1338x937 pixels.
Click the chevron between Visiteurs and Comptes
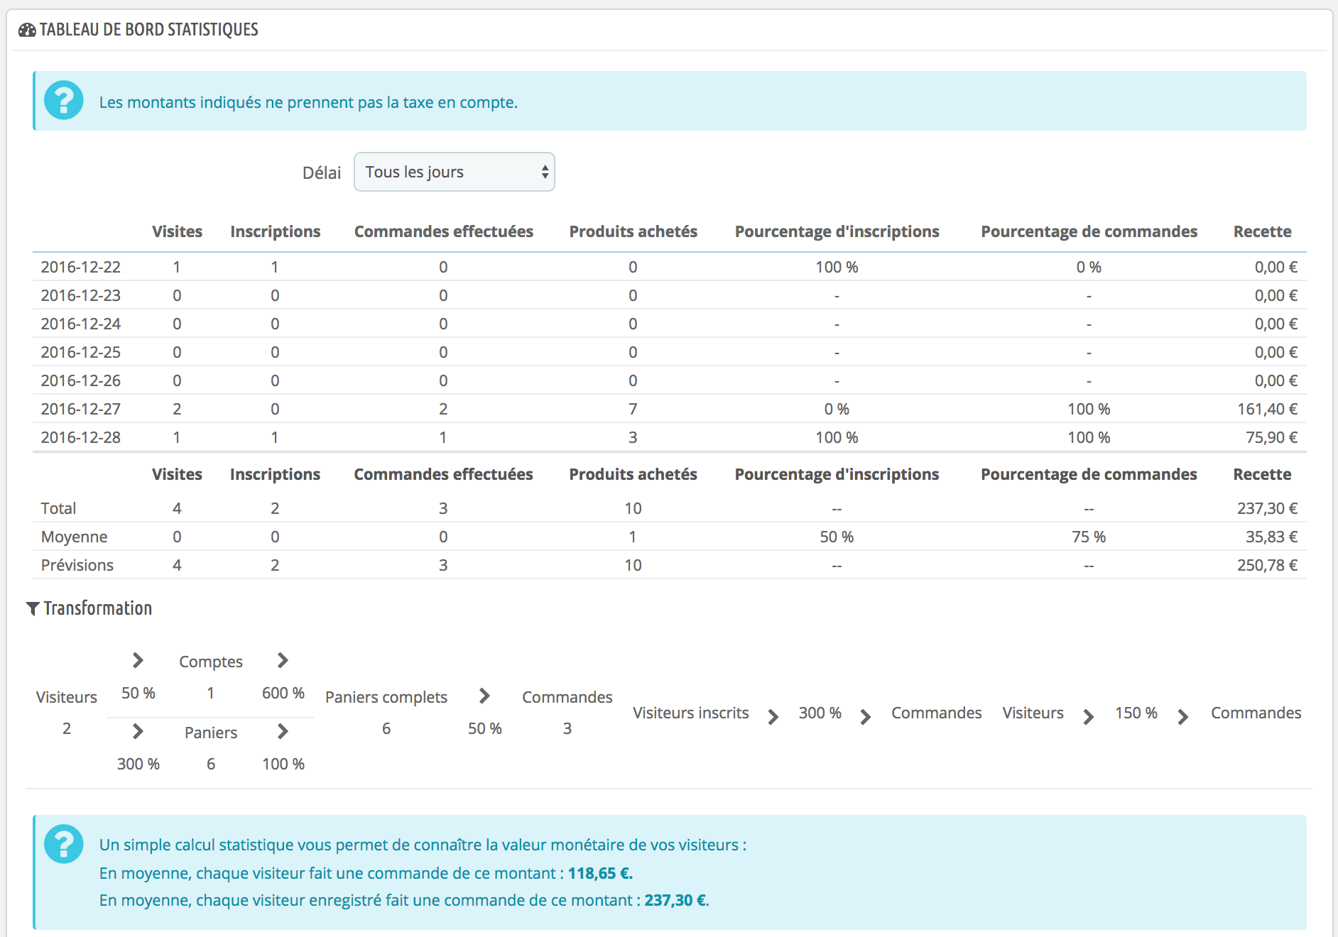pos(137,661)
